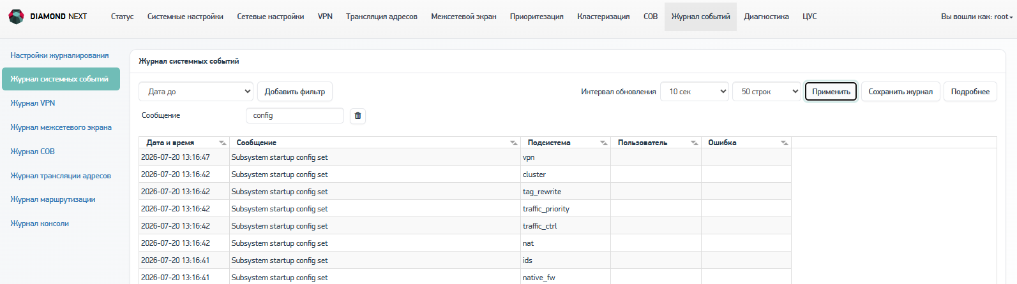
Task: Click the tag_rewrite subsystem cell
Action: 566,192
